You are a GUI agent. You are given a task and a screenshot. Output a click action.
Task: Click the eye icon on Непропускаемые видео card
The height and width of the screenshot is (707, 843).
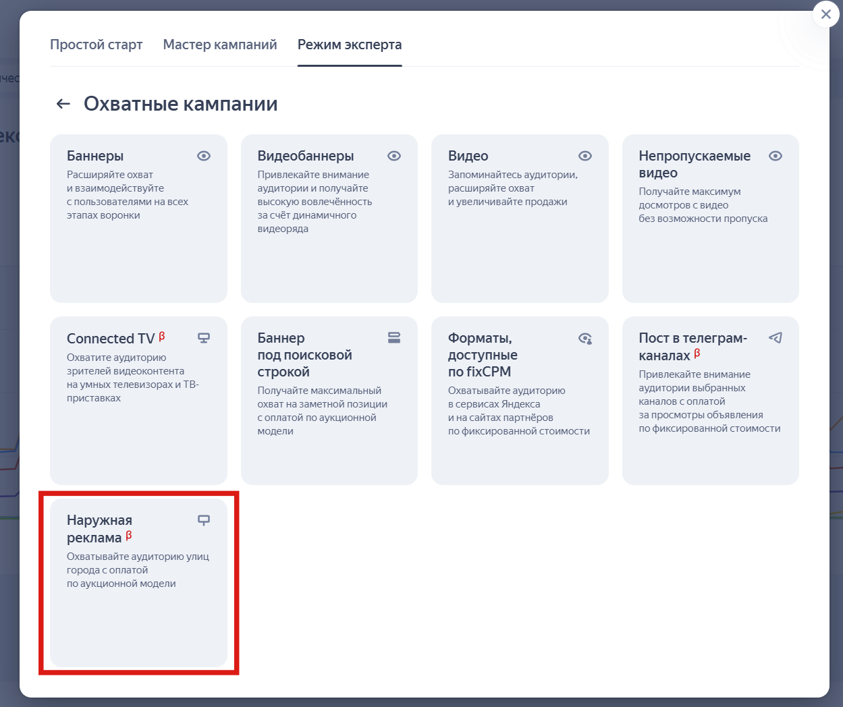click(776, 156)
